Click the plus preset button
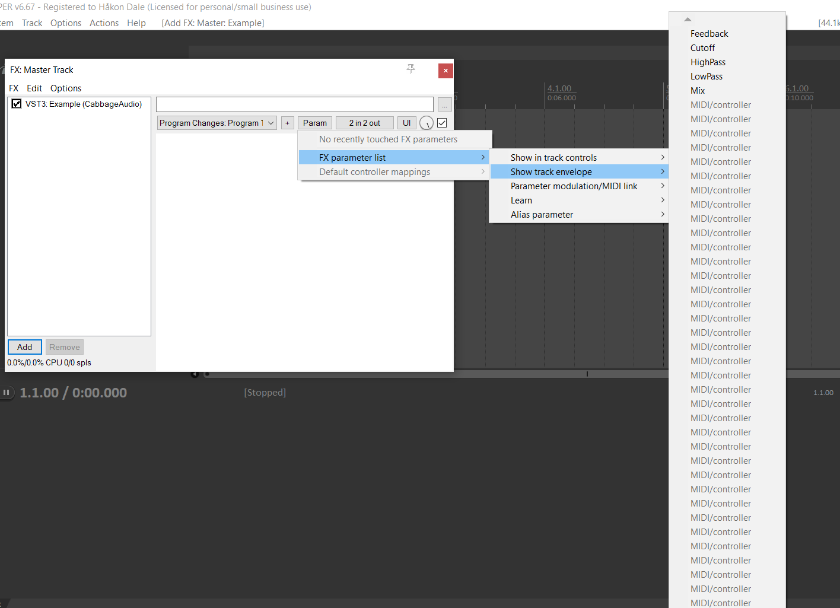 tap(288, 123)
